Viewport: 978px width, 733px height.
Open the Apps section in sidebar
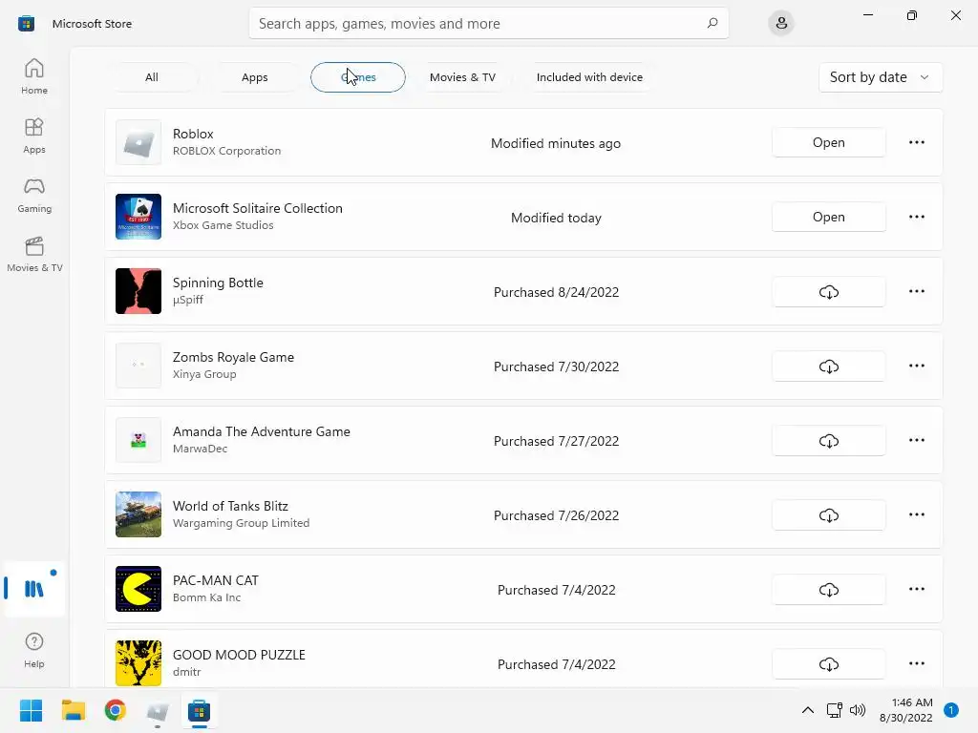[33, 136]
